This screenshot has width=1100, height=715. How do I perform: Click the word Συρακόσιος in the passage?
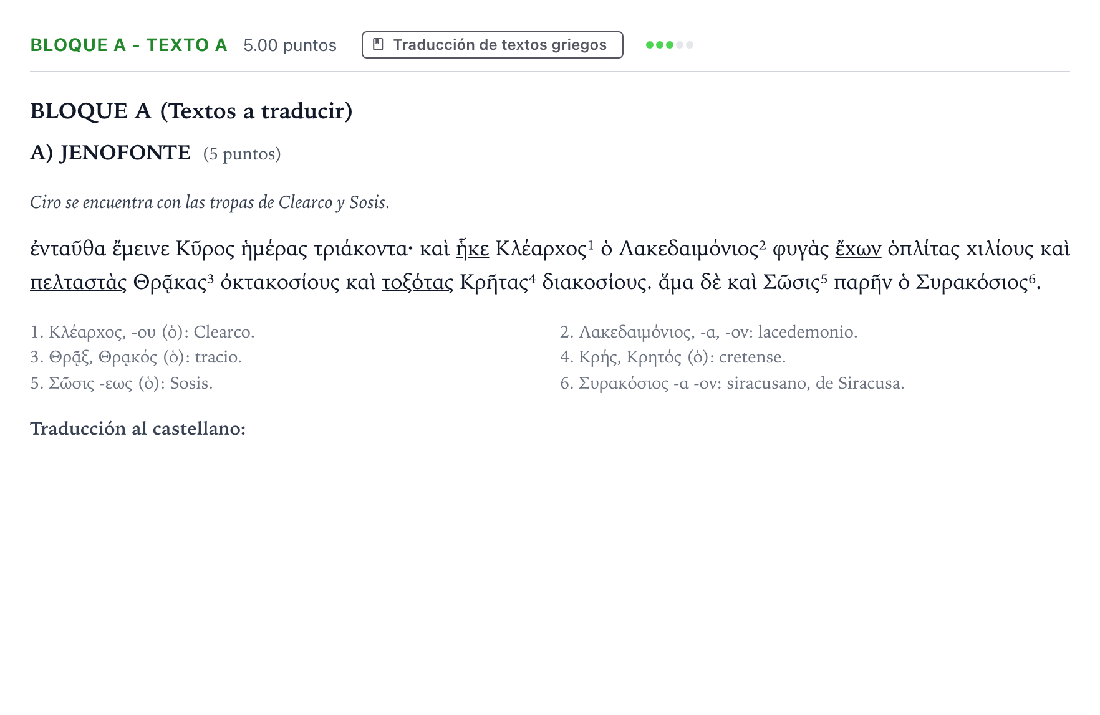pyautogui.click(x=972, y=282)
